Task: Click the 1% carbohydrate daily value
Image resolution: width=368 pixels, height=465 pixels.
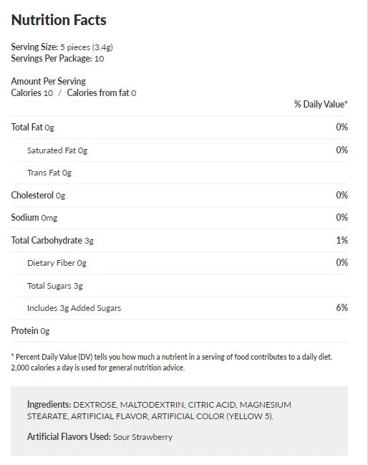Action: 342,240
